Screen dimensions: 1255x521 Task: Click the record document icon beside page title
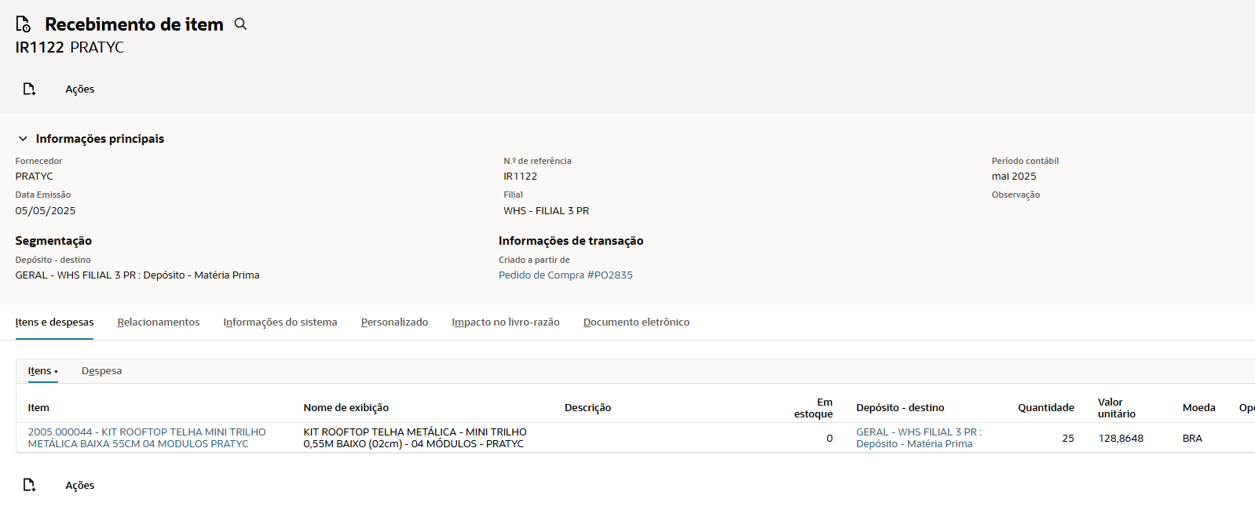(24, 24)
